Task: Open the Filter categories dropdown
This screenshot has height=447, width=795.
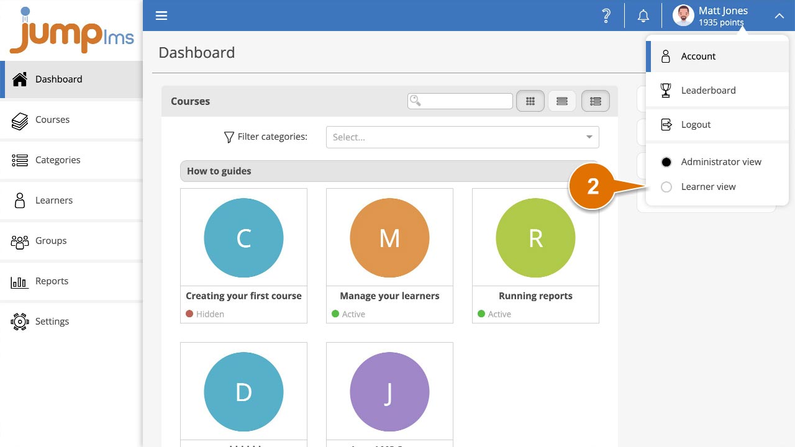Action: pos(463,137)
